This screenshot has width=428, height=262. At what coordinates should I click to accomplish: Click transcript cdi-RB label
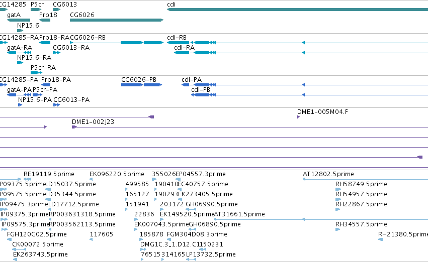(177, 37)
